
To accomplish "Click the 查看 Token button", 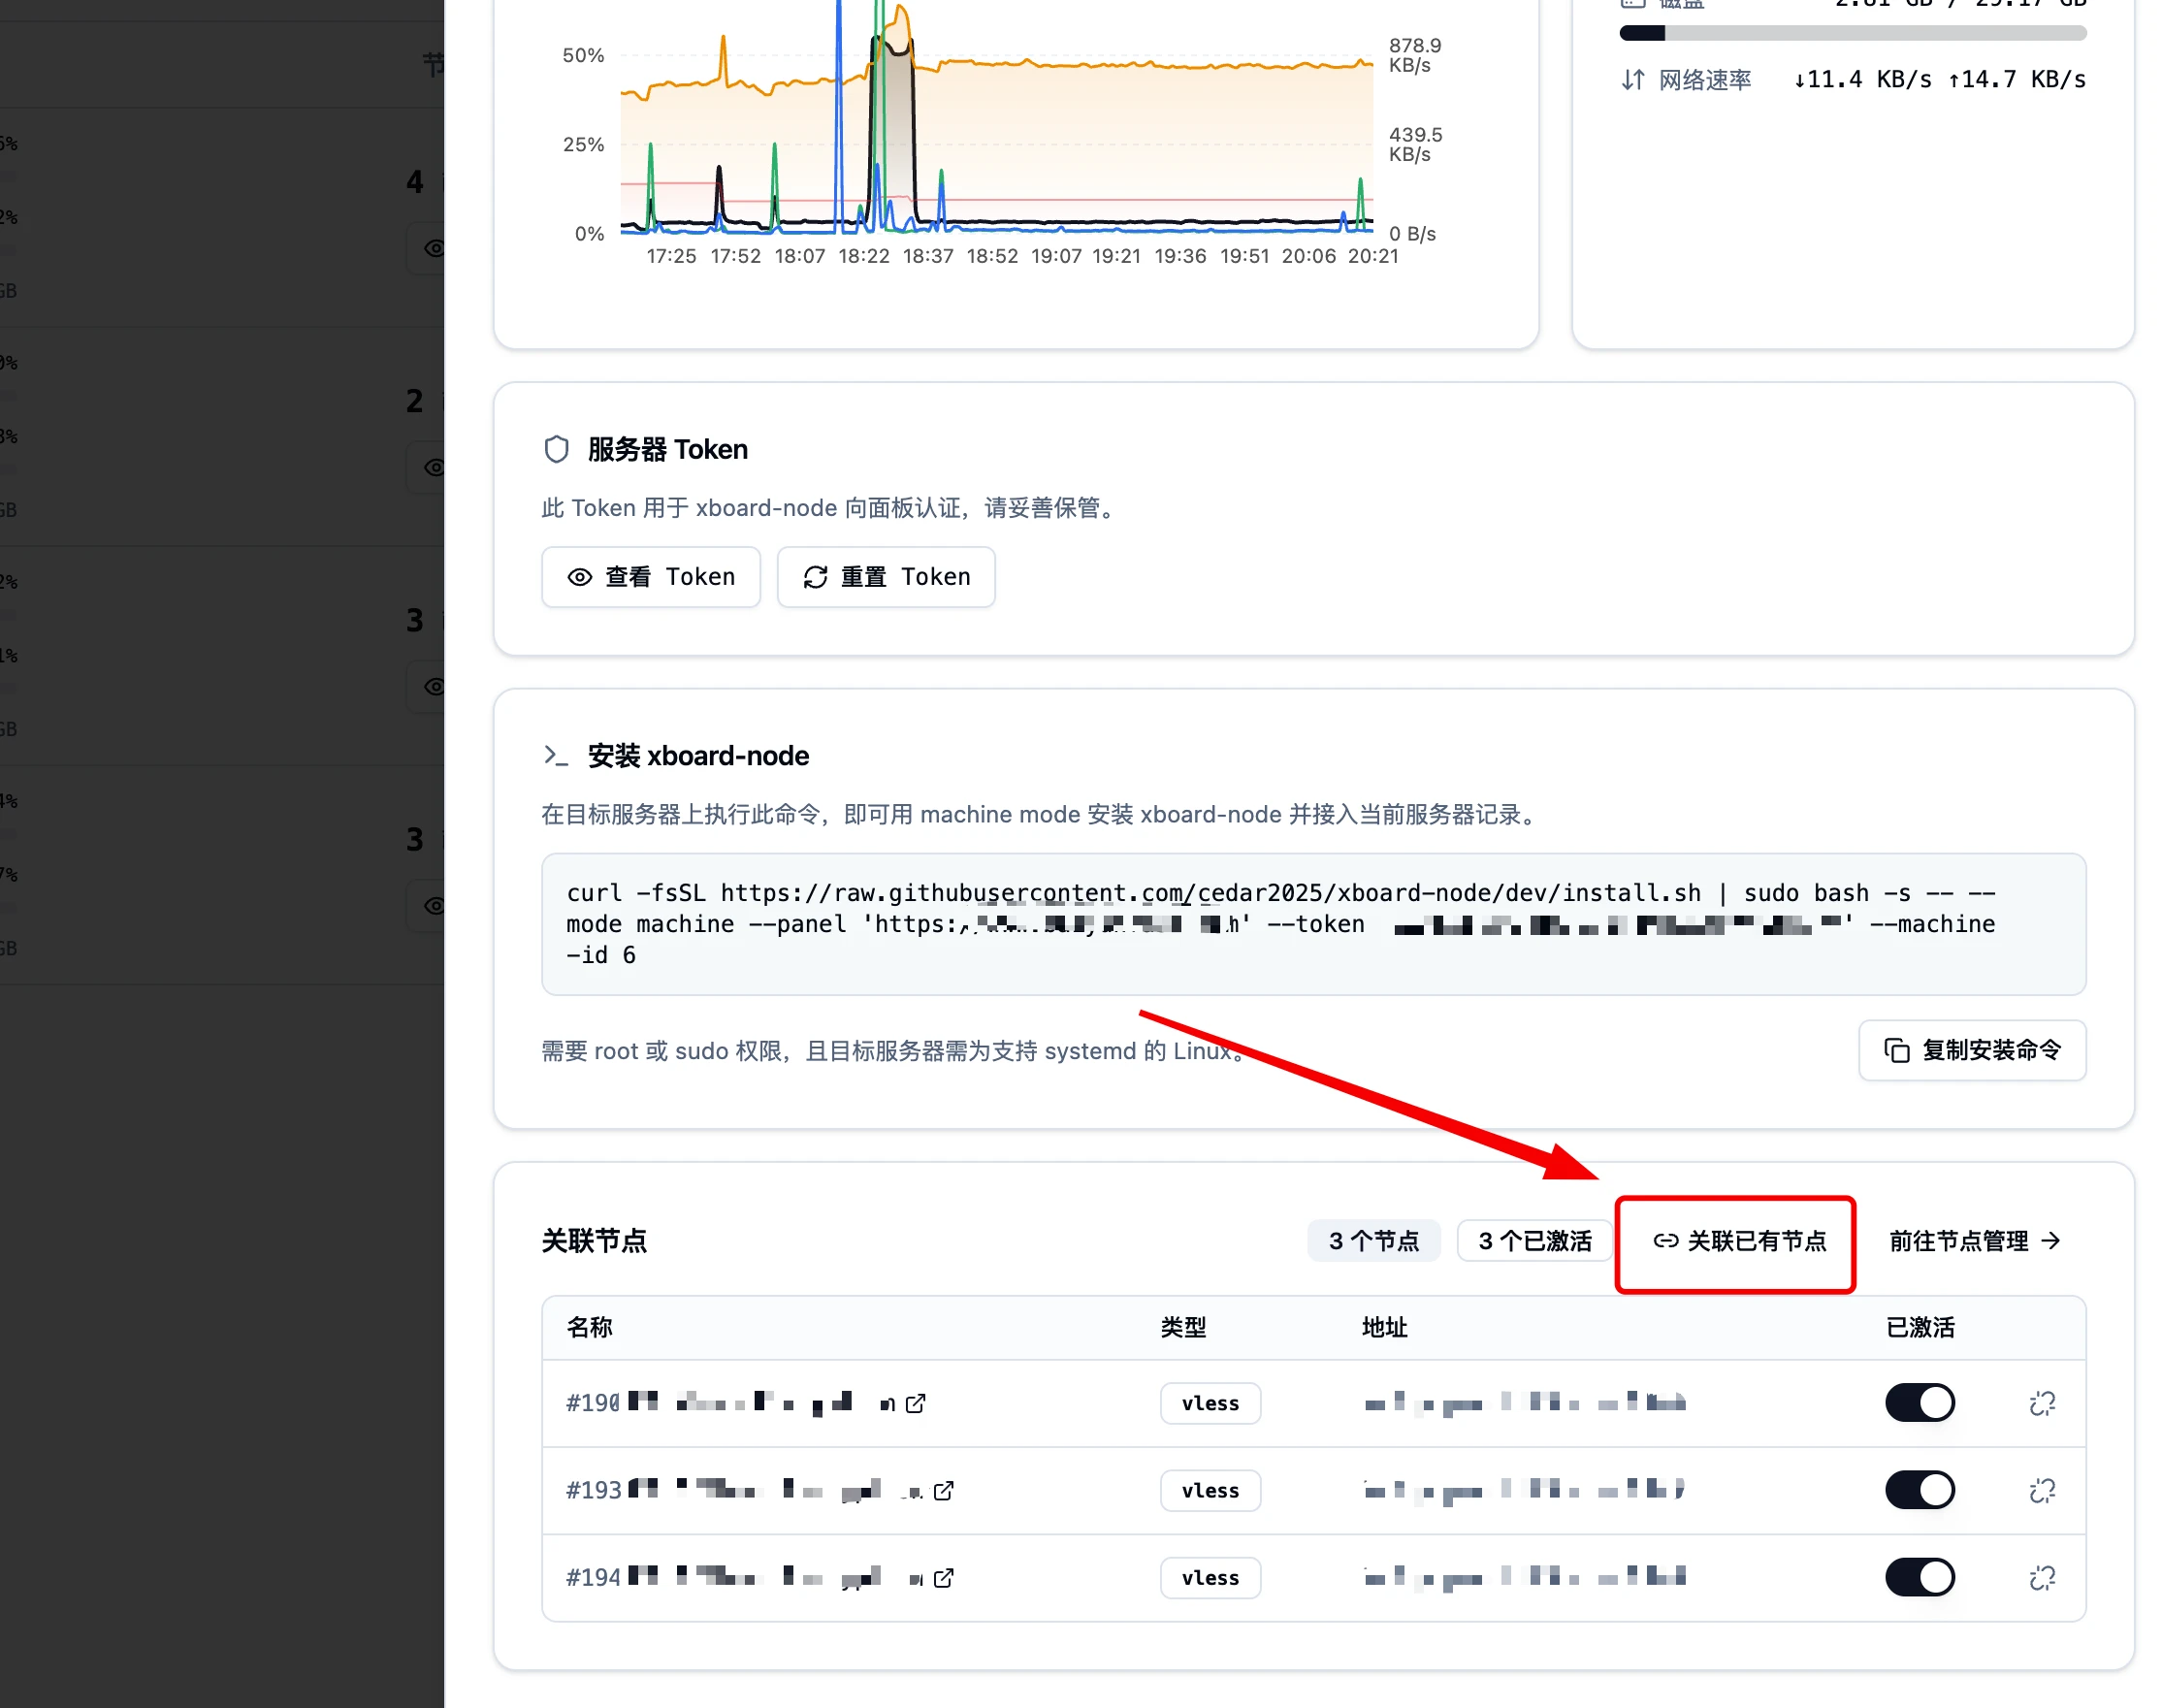I will [650, 577].
